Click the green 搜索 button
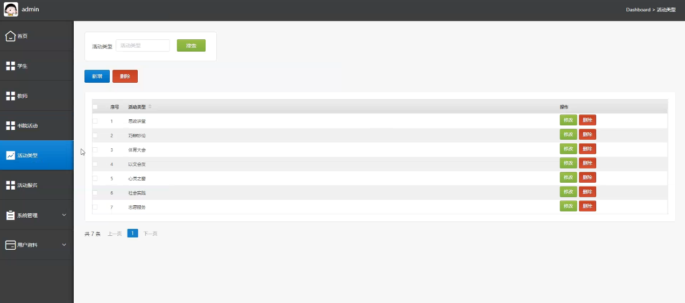This screenshot has height=303, width=685. click(191, 46)
